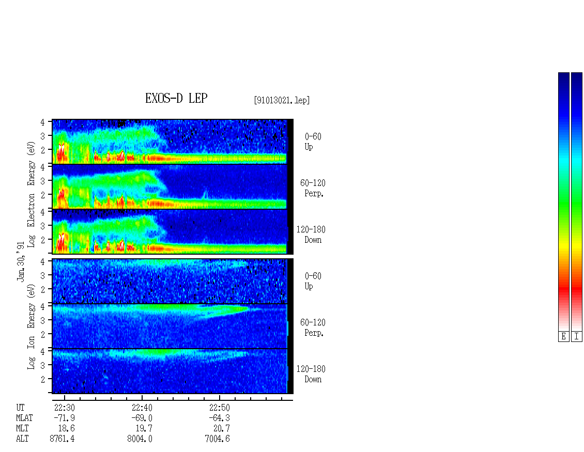Click the EXOS-D LEP plot title
Viewport: 584px width, 452px height.
pyautogui.click(x=176, y=98)
